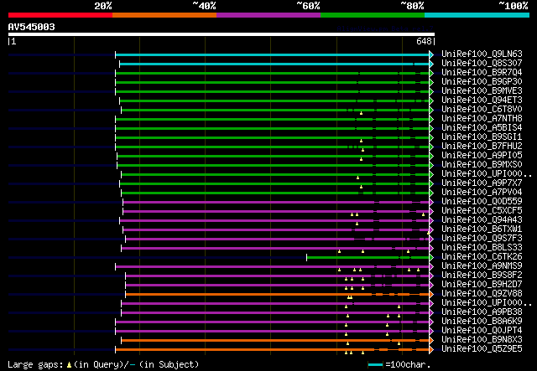Select the UniRef100_B9H2D7 label
Screen dimensions: 537x371
point(482,285)
